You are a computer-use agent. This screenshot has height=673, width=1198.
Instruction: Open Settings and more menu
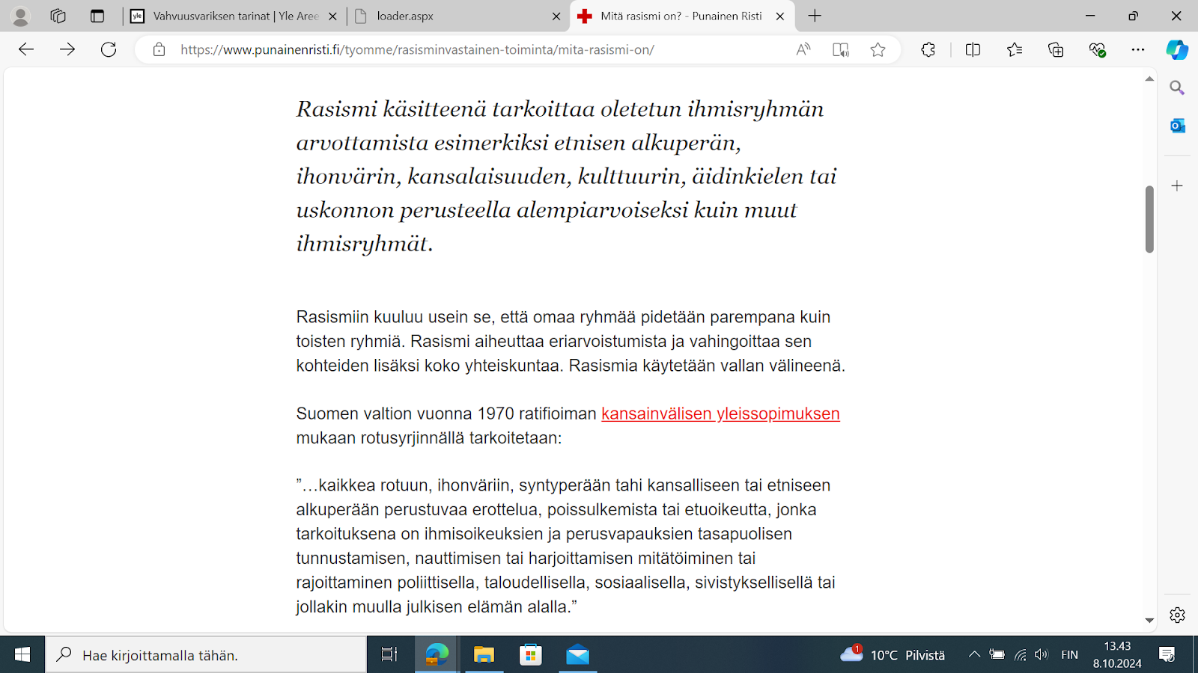(x=1138, y=49)
